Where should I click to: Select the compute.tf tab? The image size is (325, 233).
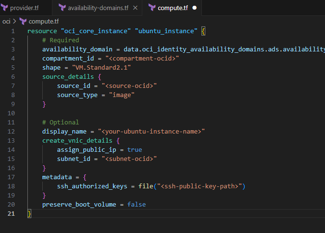[x=173, y=8]
